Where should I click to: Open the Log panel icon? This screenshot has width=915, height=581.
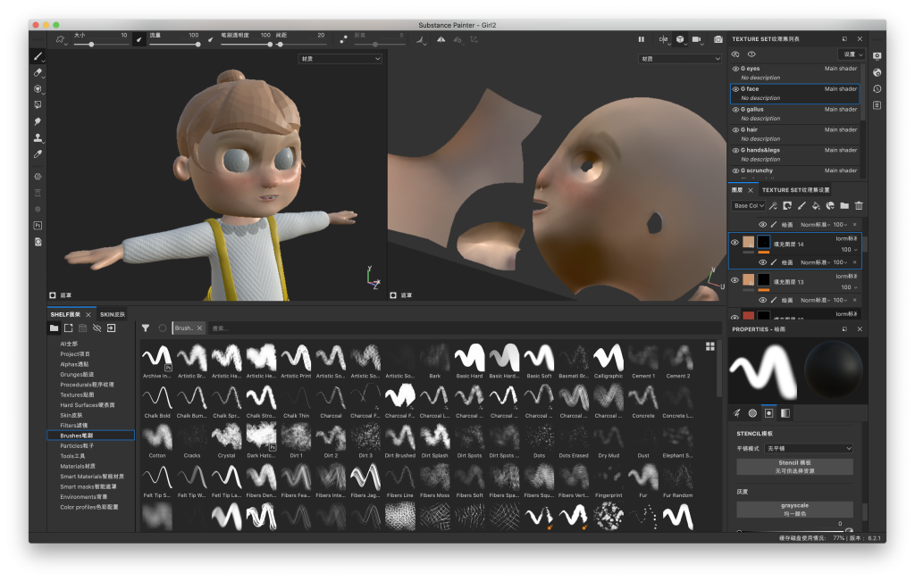877,105
